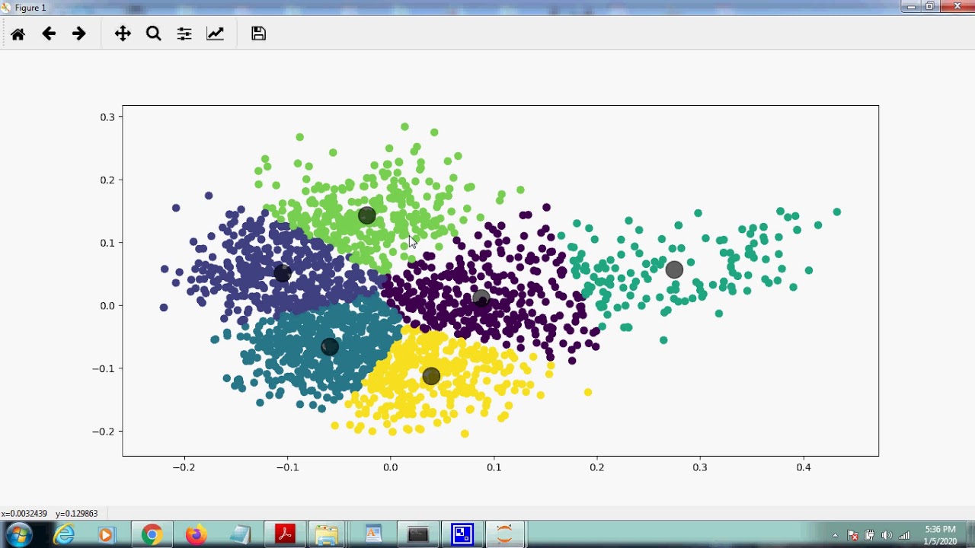The image size is (975, 548).
Task: Open the Windows Start menu
Action: coord(18,534)
